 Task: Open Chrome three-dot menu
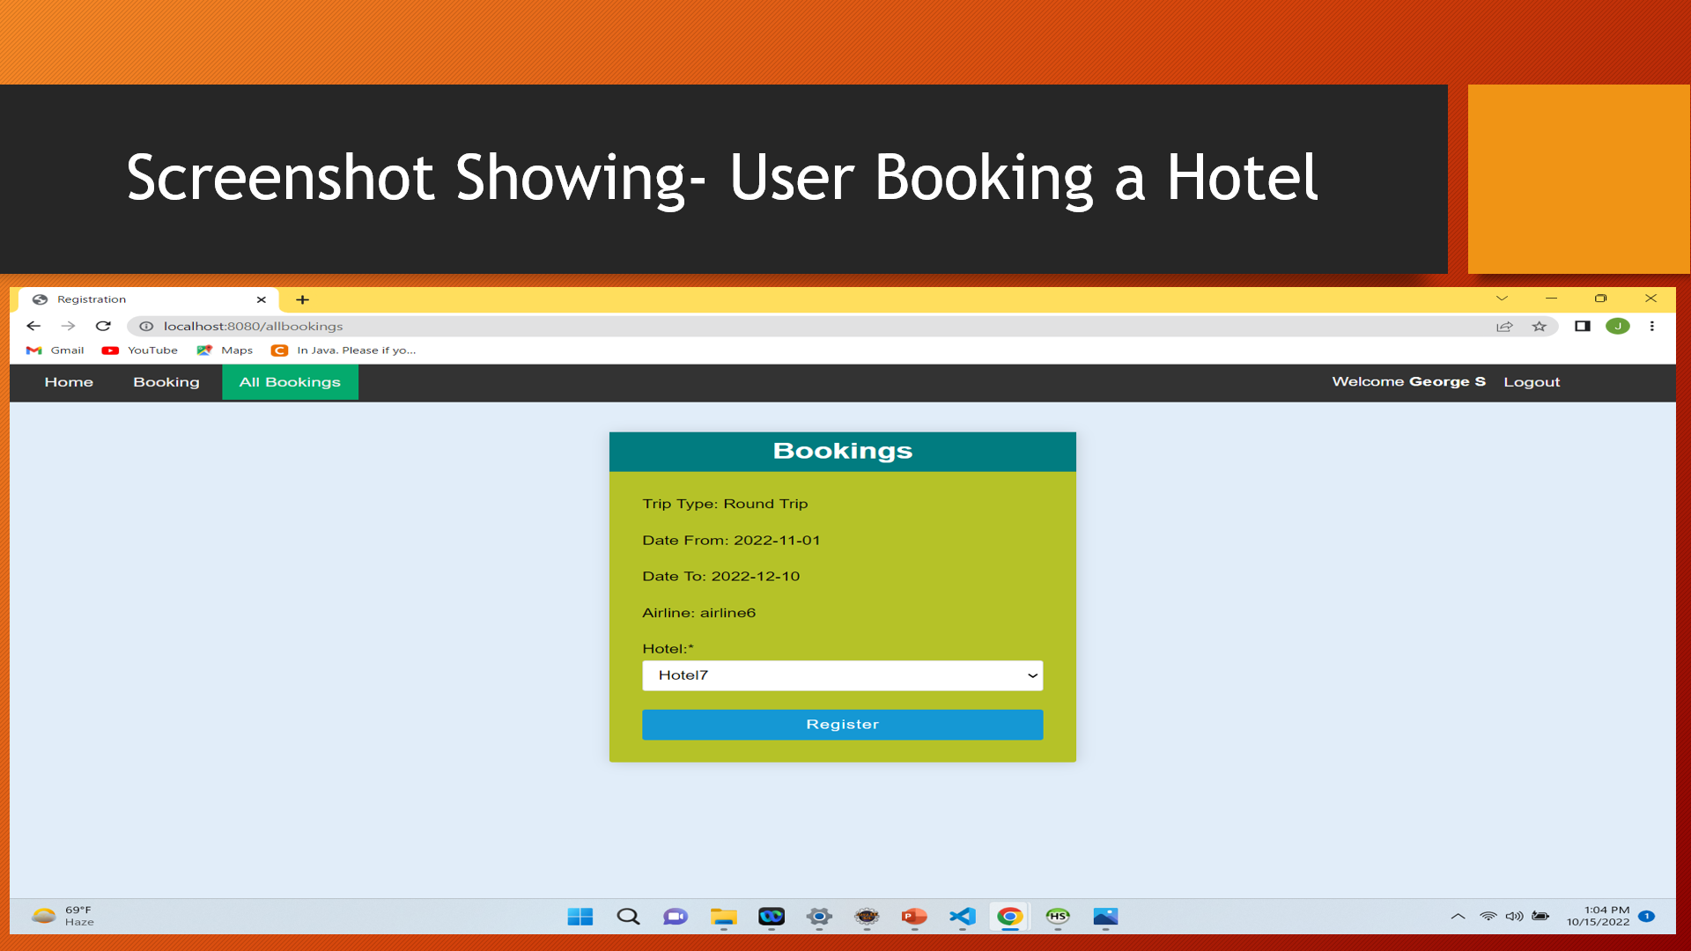tap(1652, 326)
